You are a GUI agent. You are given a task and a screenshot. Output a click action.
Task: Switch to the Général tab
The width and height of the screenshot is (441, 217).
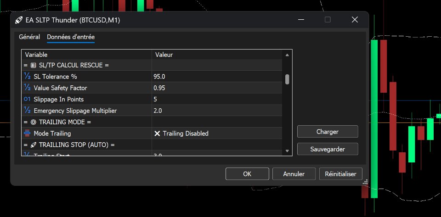pyautogui.click(x=29, y=37)
